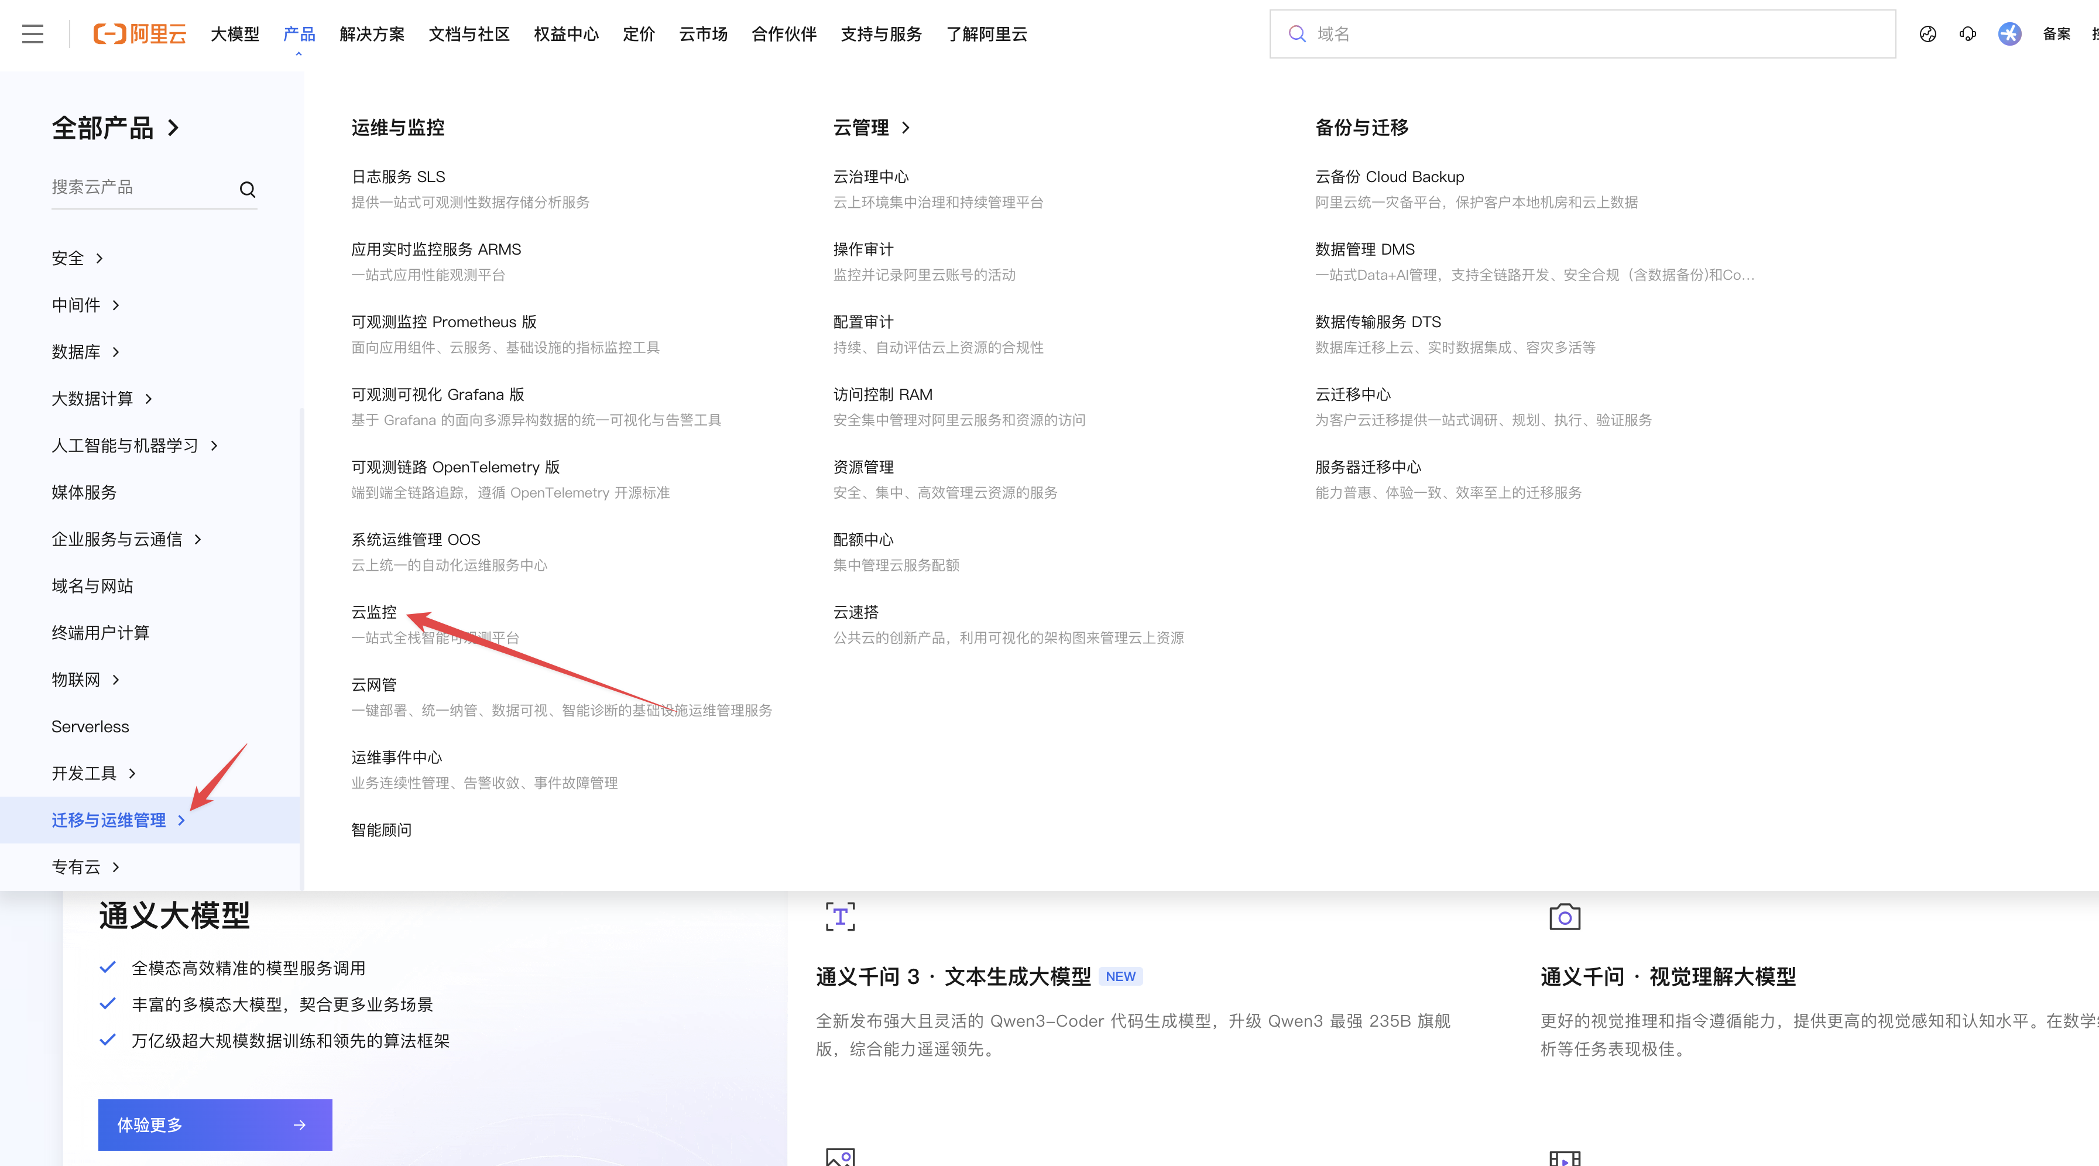Click the Alibaba Cloud (阿里云) logo
The image size is (2099, 1166).
(x=139, y=34)
